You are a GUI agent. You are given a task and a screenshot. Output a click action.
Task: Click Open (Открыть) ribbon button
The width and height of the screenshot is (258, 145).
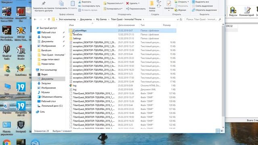(182, 2)
